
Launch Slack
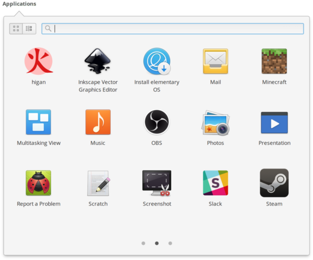(216, 183)
